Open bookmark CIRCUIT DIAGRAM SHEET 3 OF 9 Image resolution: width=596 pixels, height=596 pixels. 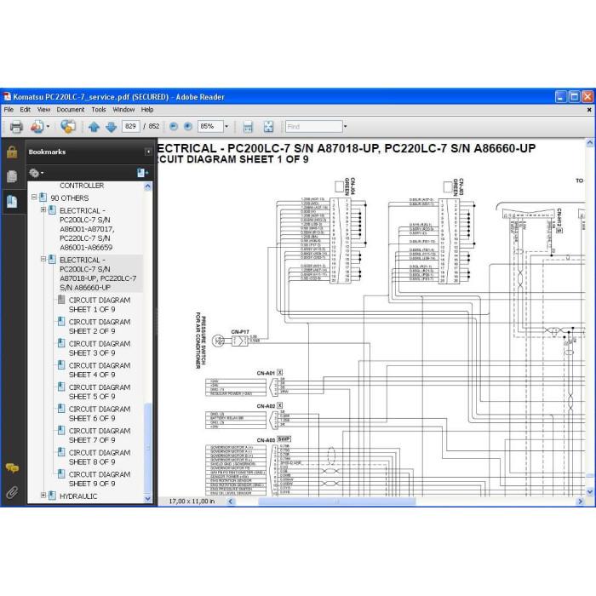coord(100,348)
